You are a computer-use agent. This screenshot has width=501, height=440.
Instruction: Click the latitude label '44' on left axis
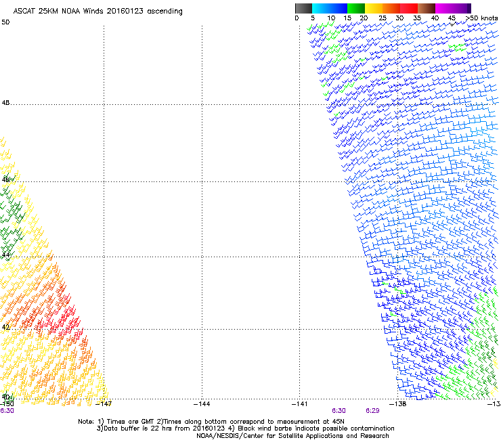pyautogui.click(x=5, y=255)
